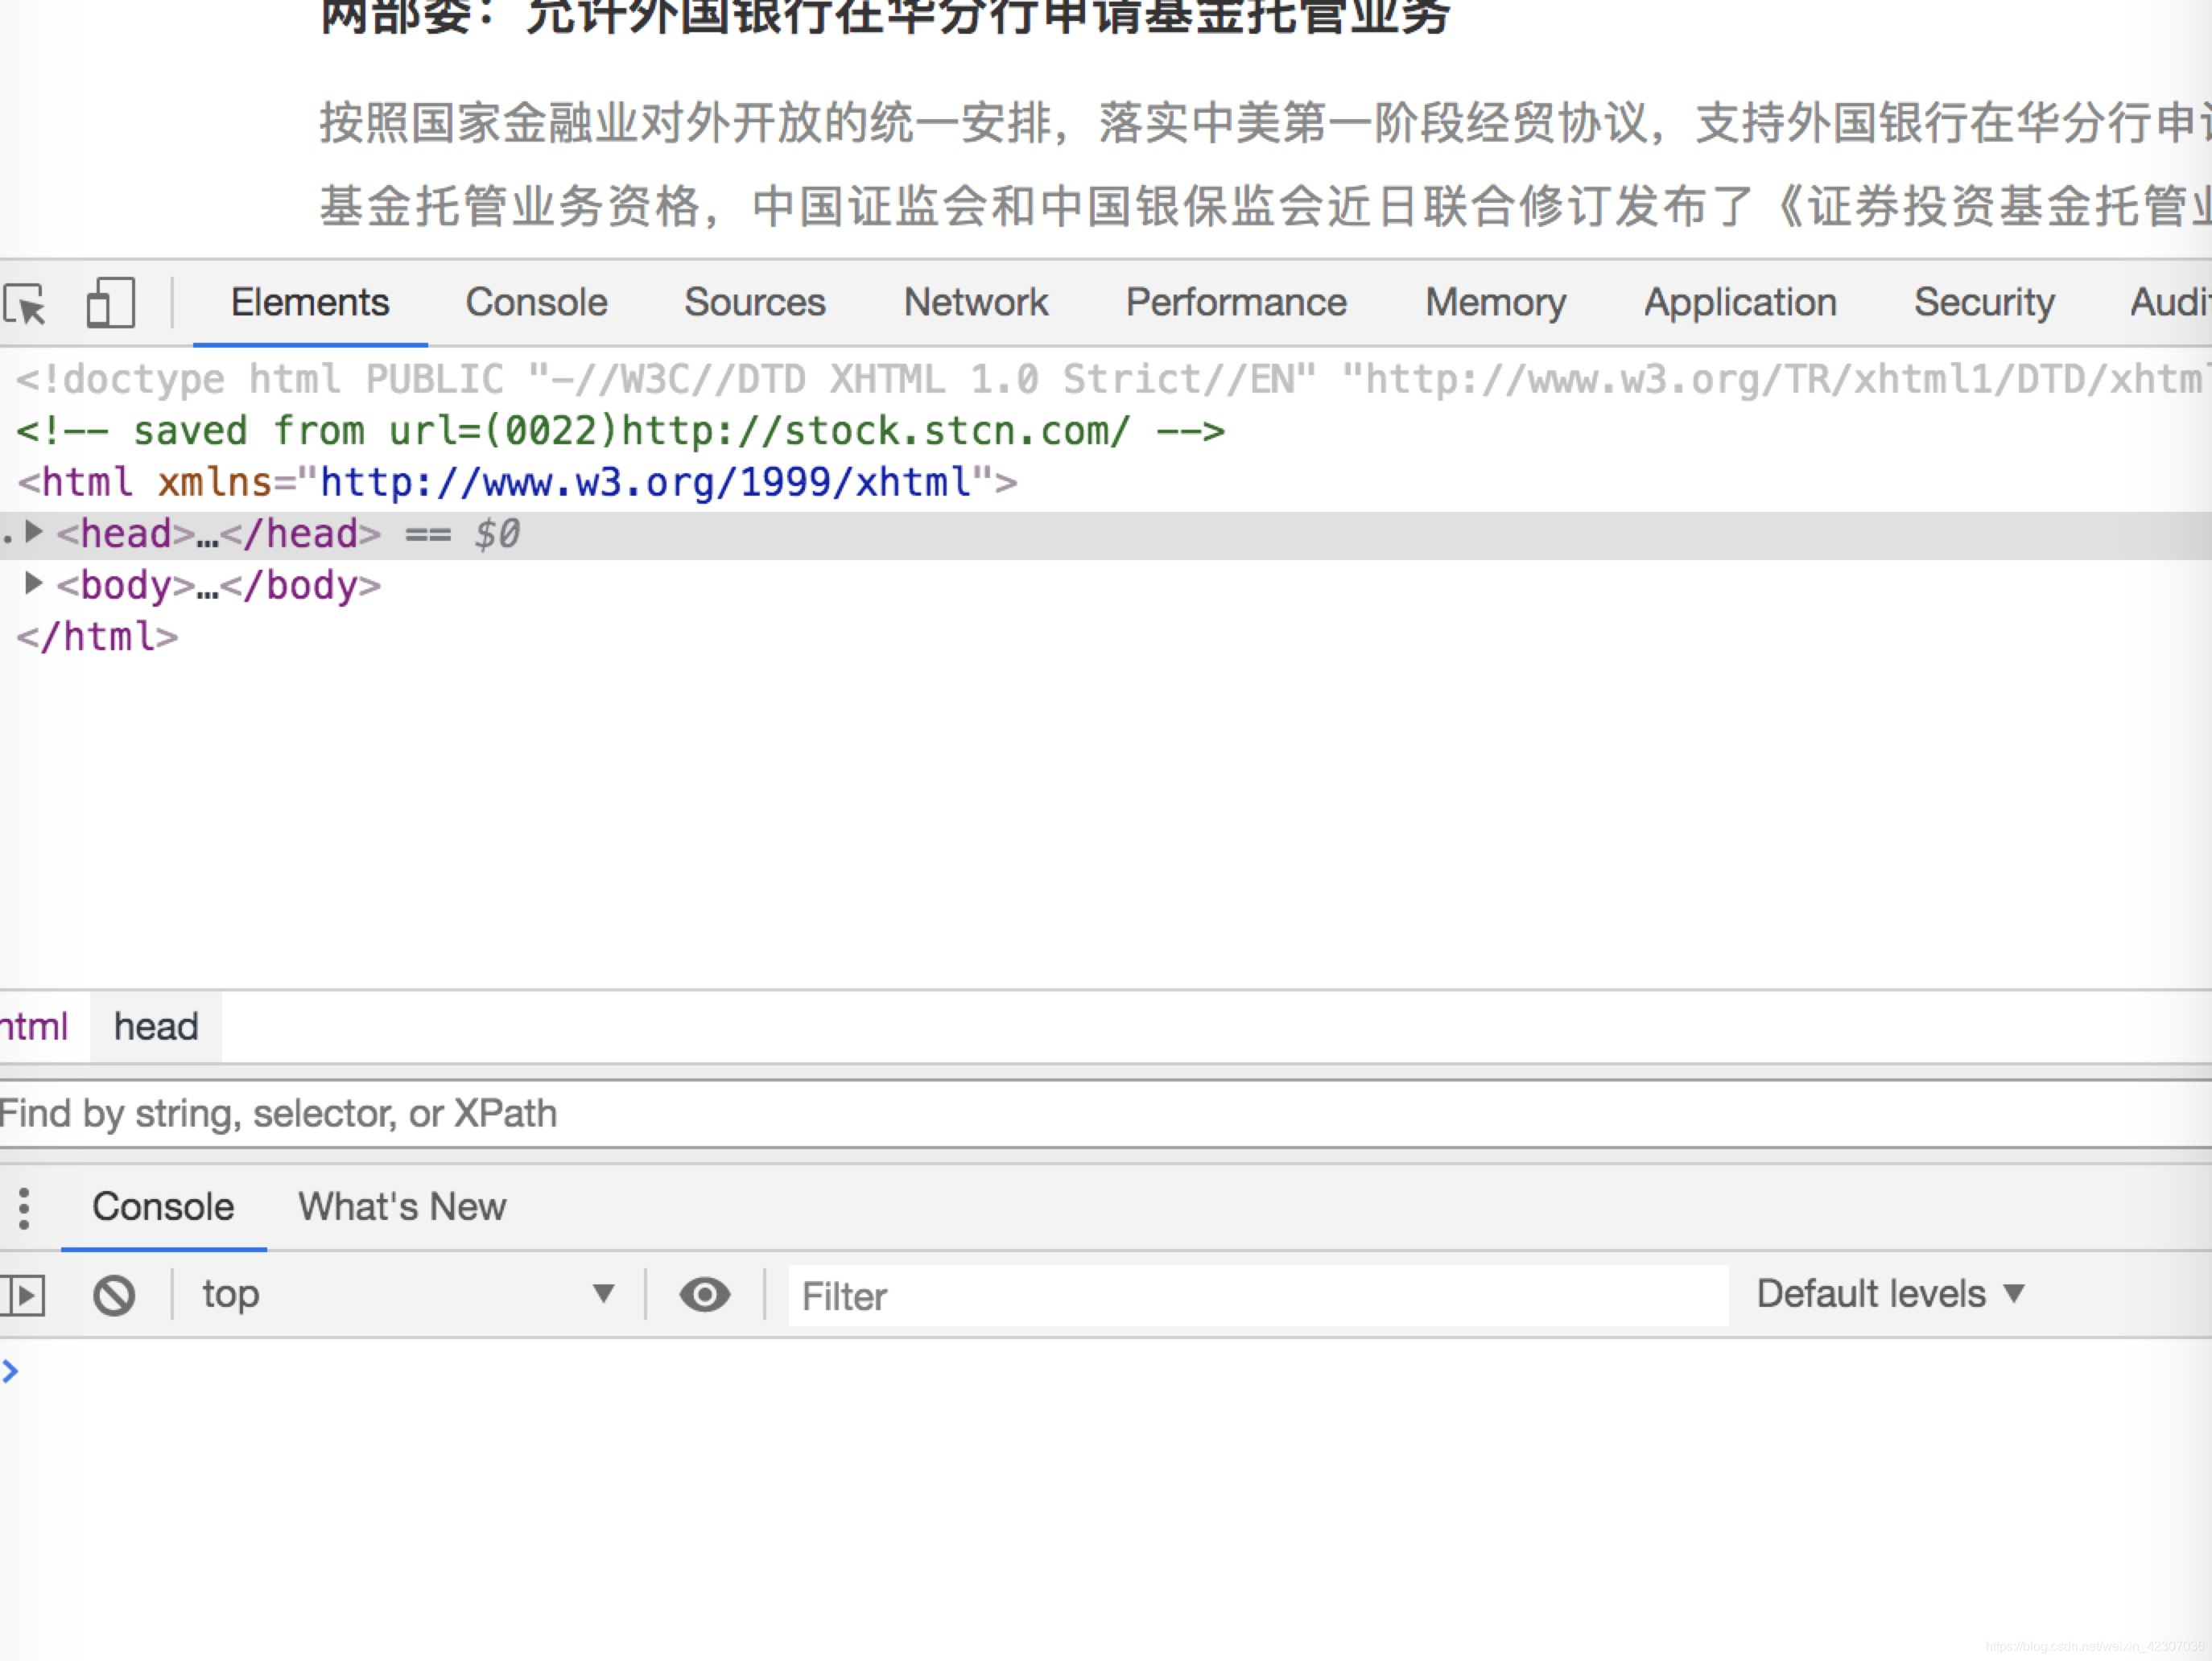
Task: Click the Elements panel tab
Action: (309, 302)
